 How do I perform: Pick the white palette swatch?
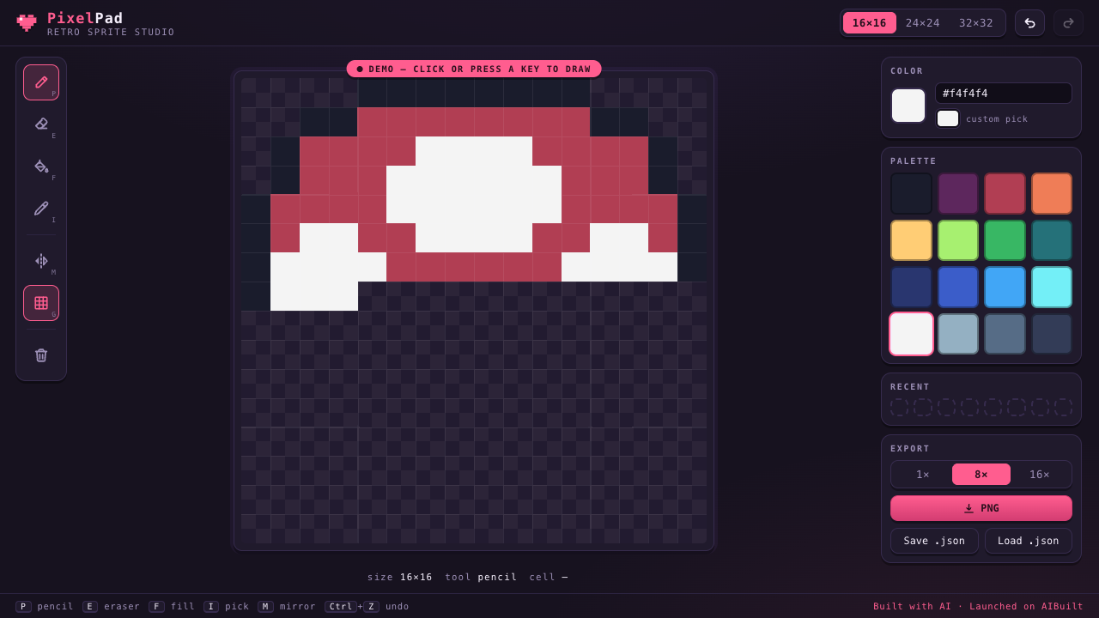click(x=912, y=334)
